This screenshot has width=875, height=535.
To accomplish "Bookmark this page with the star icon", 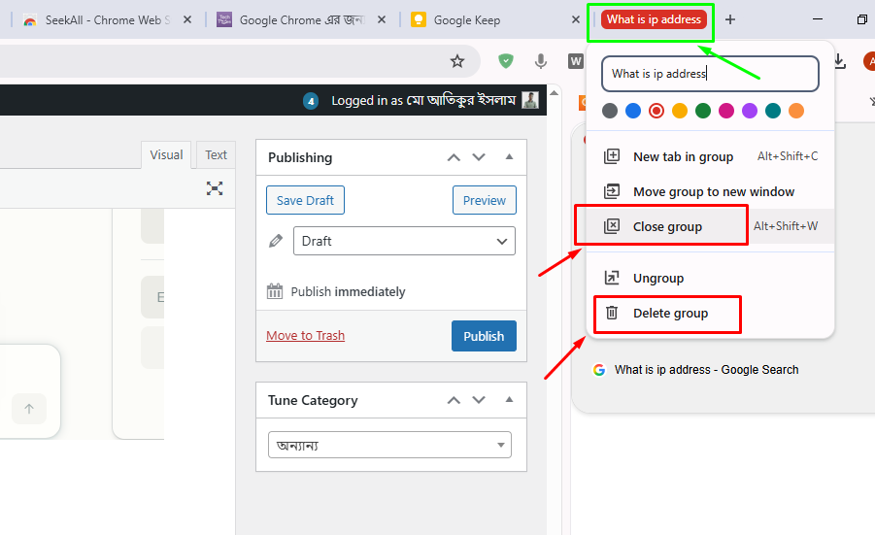I will pos(457,61).
